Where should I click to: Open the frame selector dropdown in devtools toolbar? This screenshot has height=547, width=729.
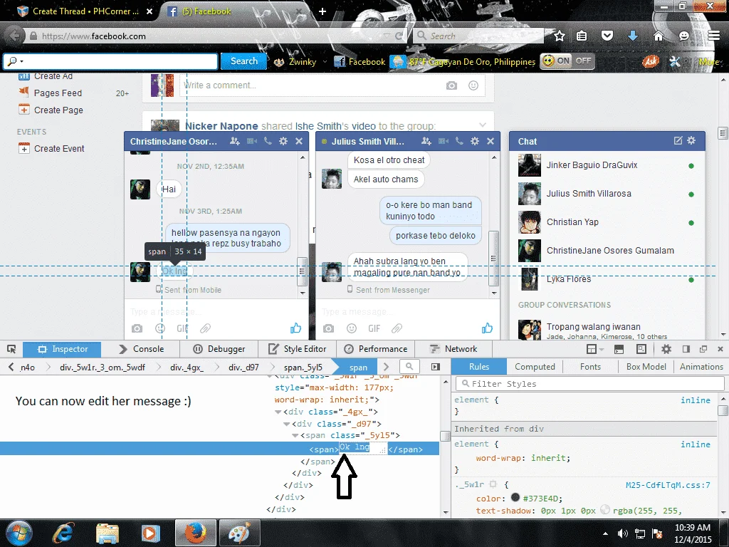point(594,349)
